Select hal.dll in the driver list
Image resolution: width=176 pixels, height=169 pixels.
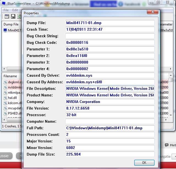click(x=12, y=98)
